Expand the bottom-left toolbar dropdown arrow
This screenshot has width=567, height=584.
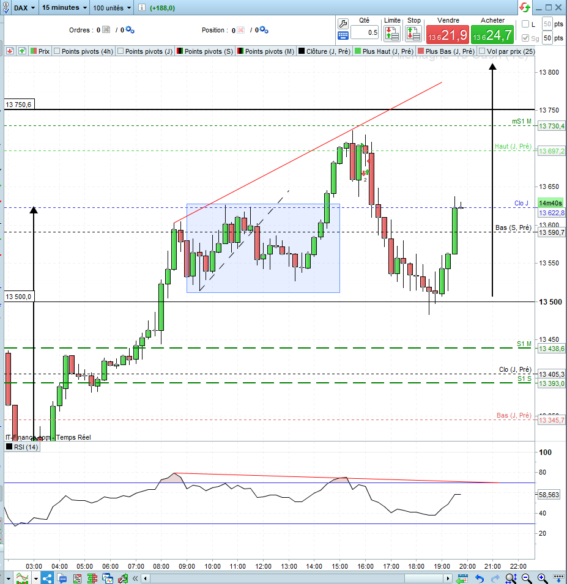(8, 578)
